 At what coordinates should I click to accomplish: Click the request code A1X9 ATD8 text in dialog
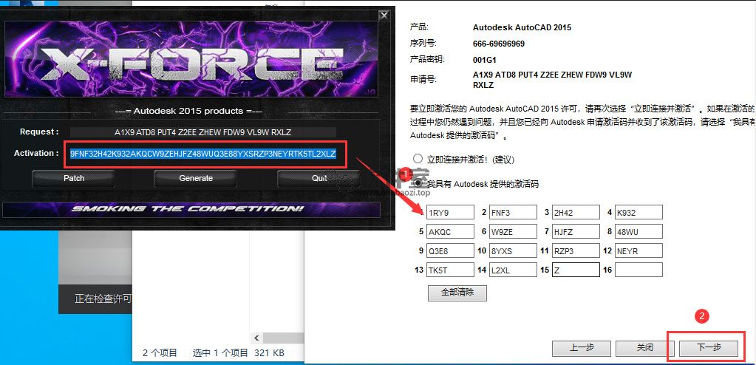tap(552, 80)
